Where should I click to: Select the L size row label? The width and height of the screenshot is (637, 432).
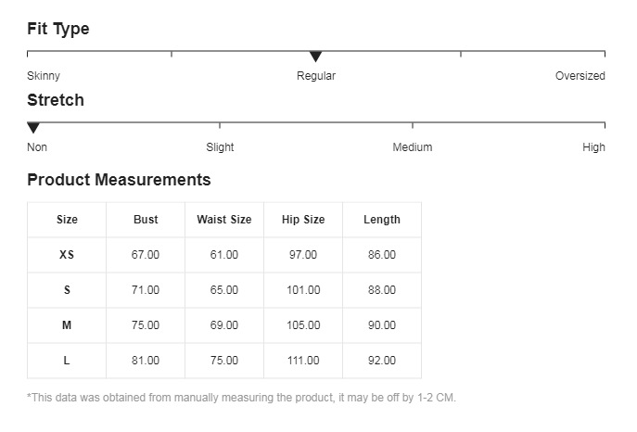pyautogui.click(x=67, y=361)
